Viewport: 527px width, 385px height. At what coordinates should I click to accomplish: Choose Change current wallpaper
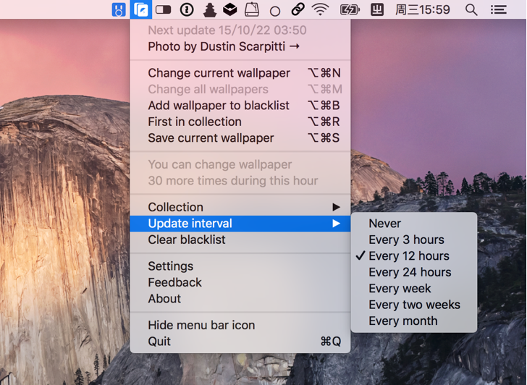pyautogui.click(x=240, y=73)
